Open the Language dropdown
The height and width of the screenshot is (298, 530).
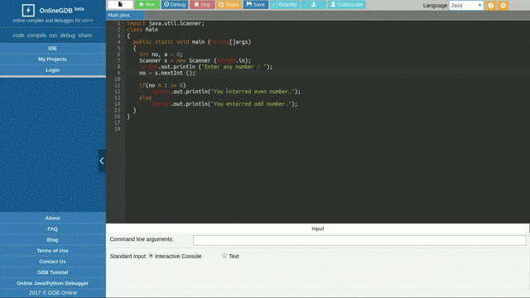[465, 6]
